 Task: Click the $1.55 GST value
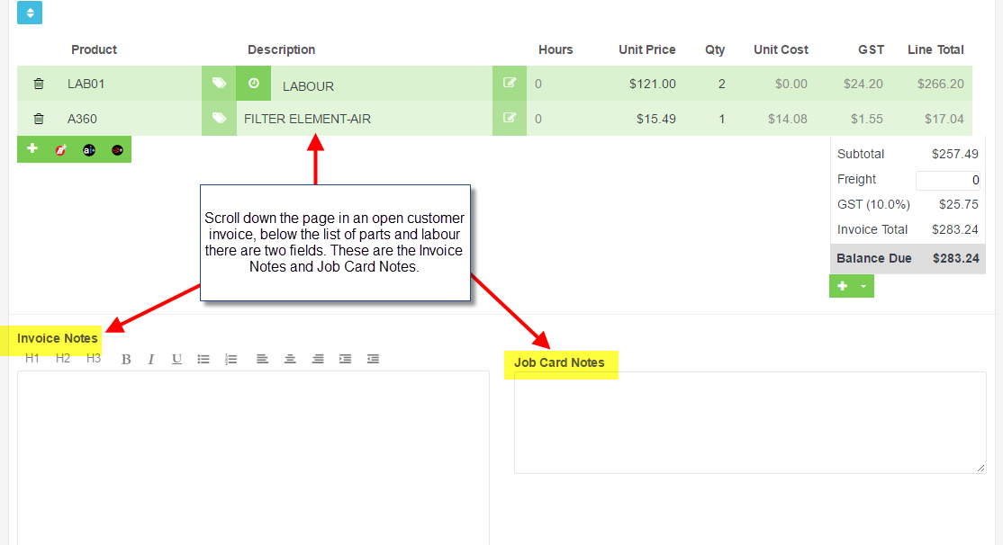(x=867, y=119)
